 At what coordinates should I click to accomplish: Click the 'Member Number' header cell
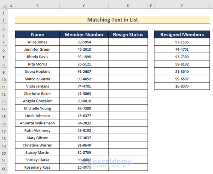click(84, 35)
